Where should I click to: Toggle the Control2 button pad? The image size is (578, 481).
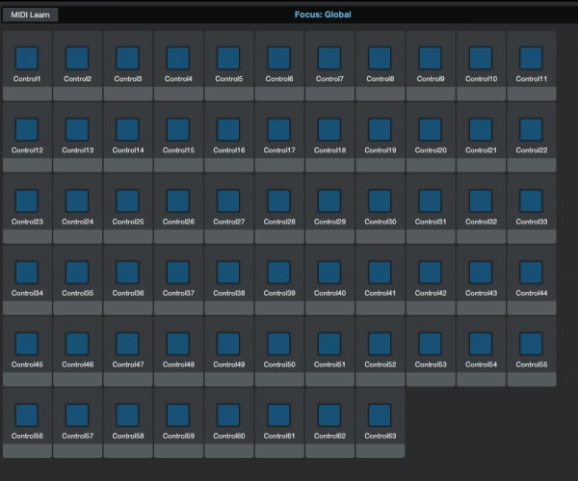click(77, 58)
